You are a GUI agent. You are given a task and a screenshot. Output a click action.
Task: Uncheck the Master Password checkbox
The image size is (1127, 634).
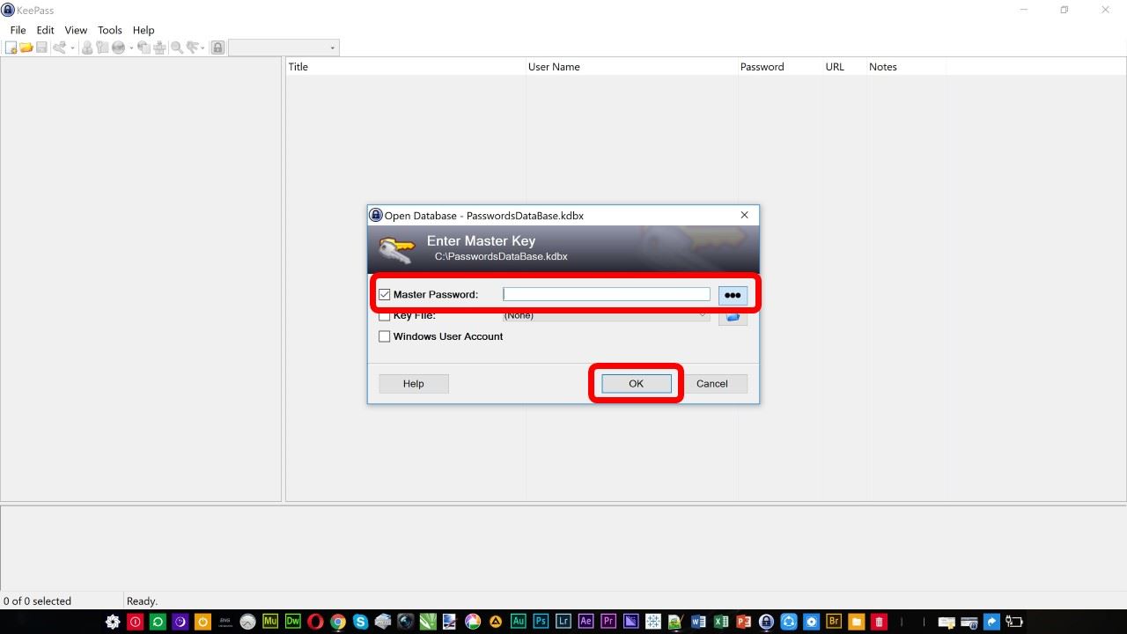point(384,294)
